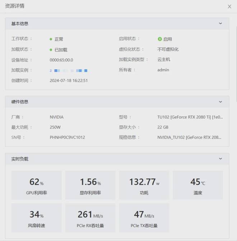Click the 不可虚拟化 virtualization status value
The height and width of the screenshot is (241, 237).
168,49
